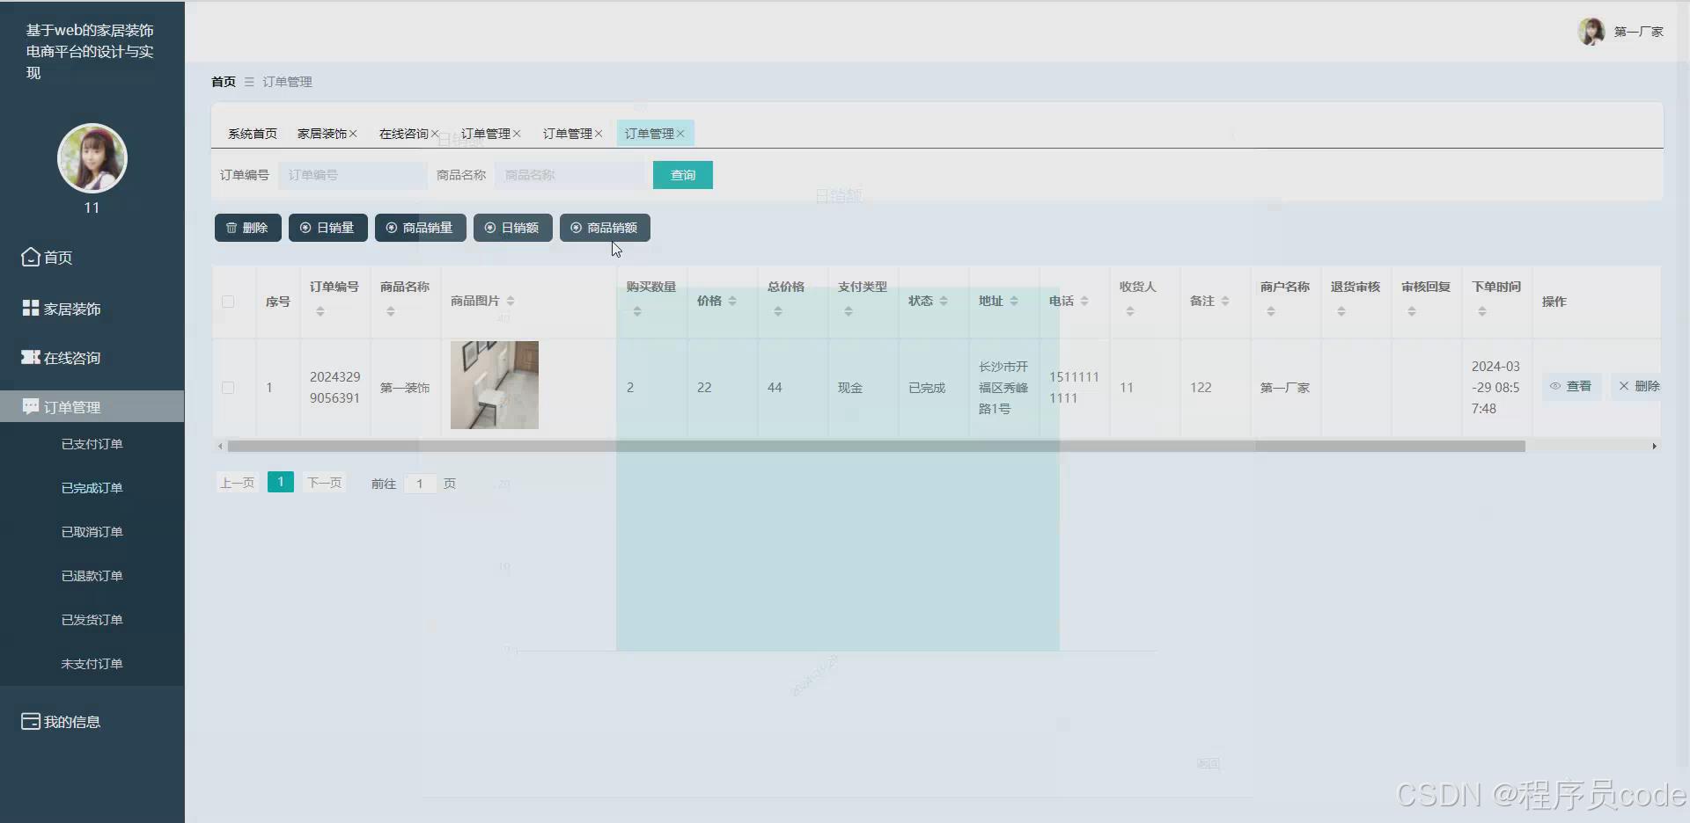Click the table horizontal scrollbar
This screenshot has width=1690, height=823.
click(x=876, y=447)
